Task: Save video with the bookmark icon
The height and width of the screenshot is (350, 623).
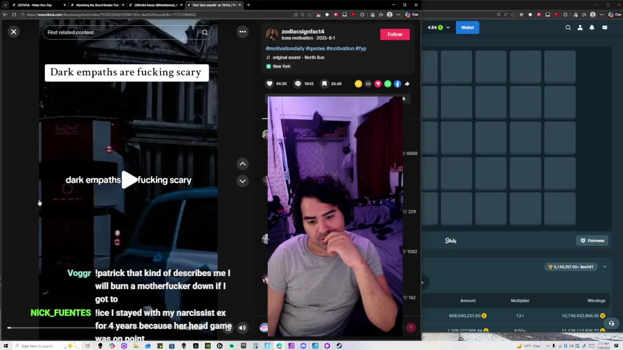Action: click(x=324, y=84)
